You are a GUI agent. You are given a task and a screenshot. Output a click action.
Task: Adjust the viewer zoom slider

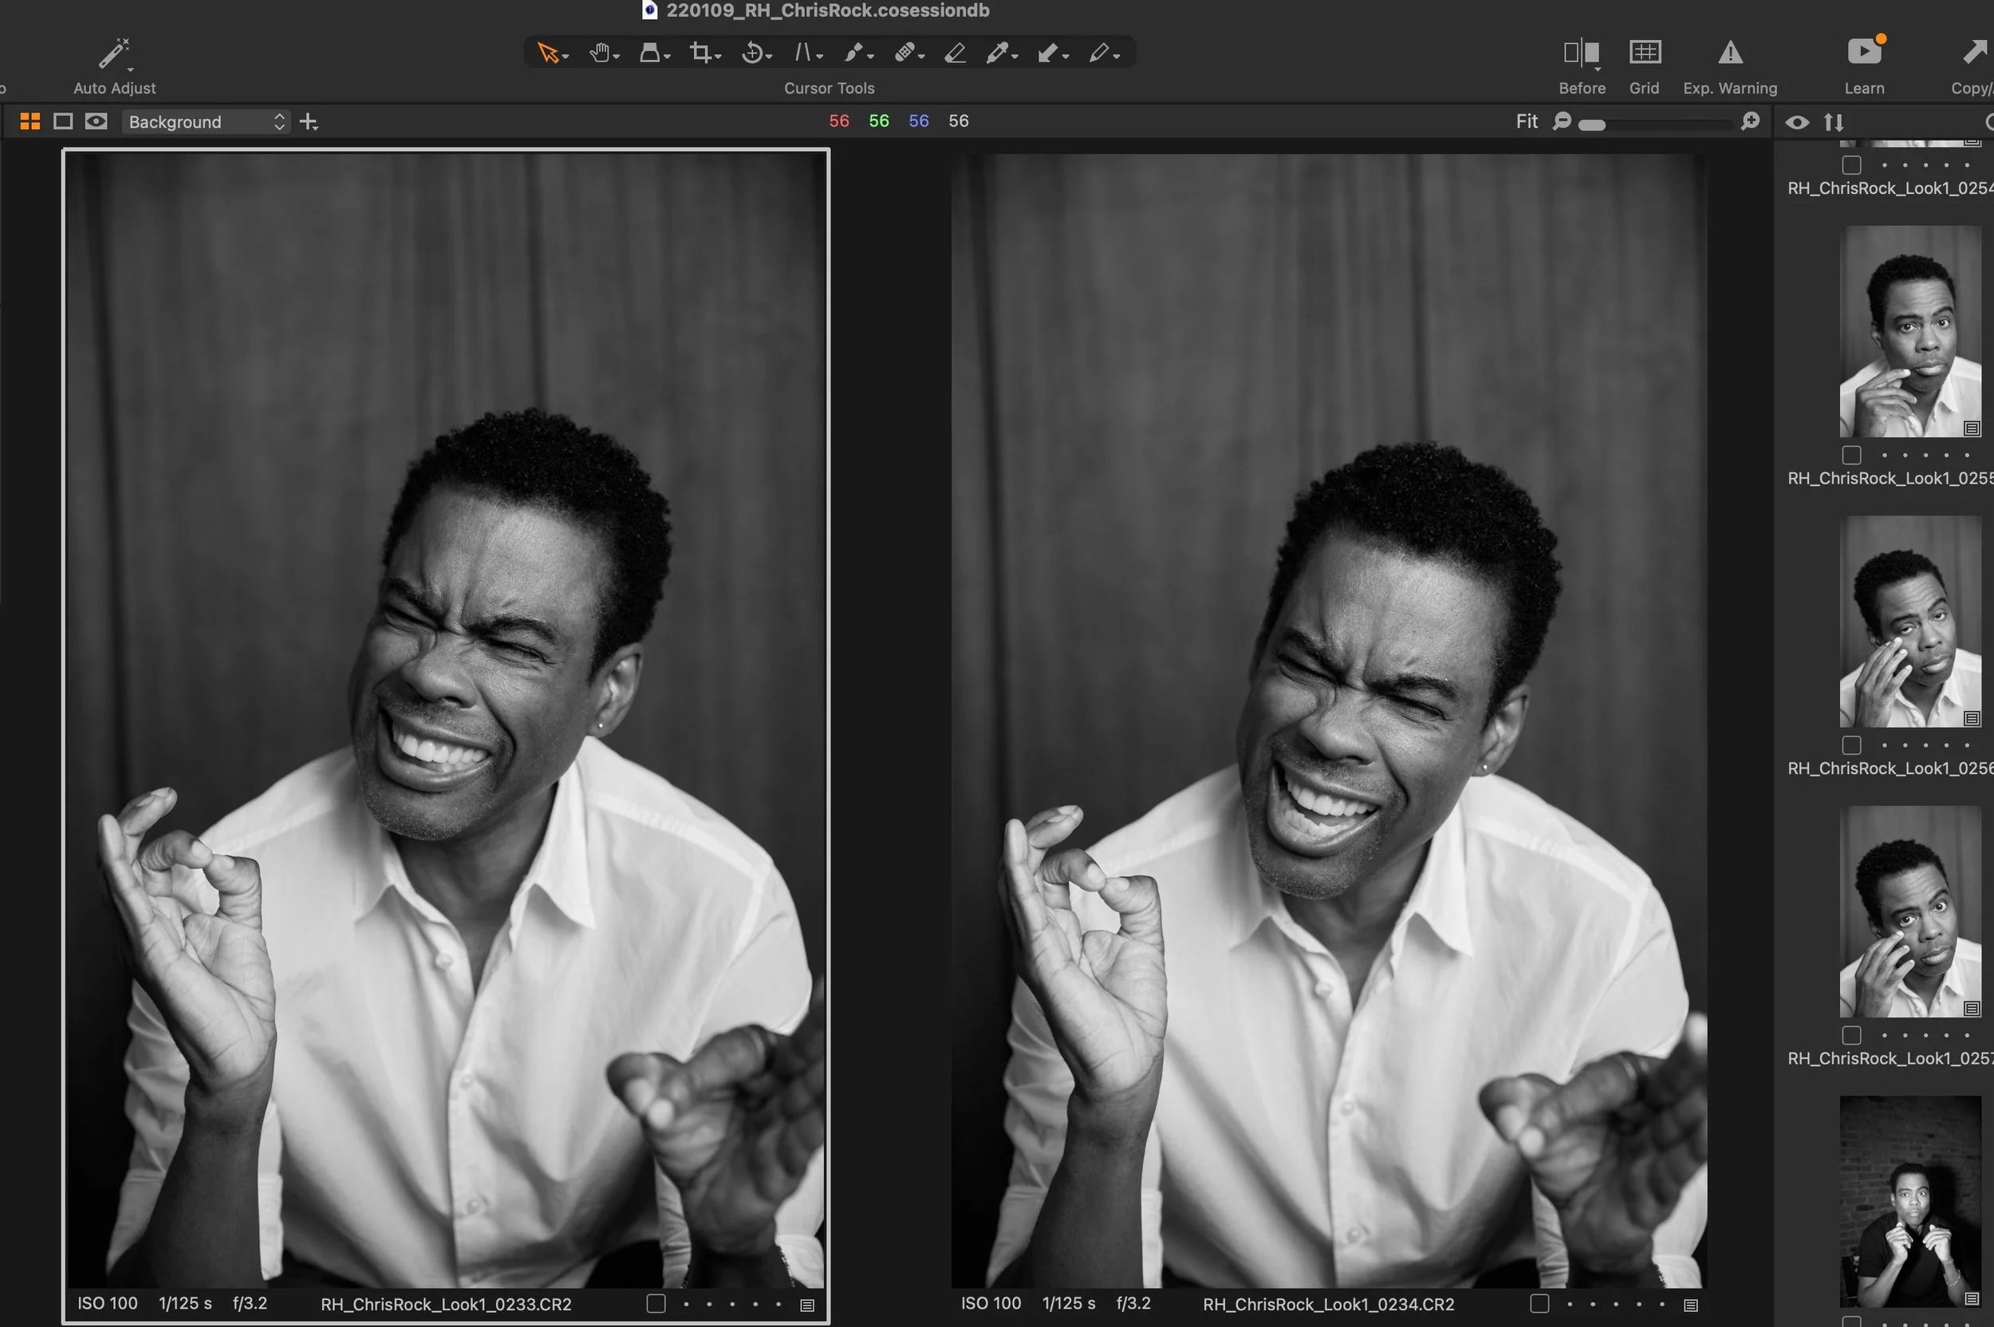click(1591, 124)
